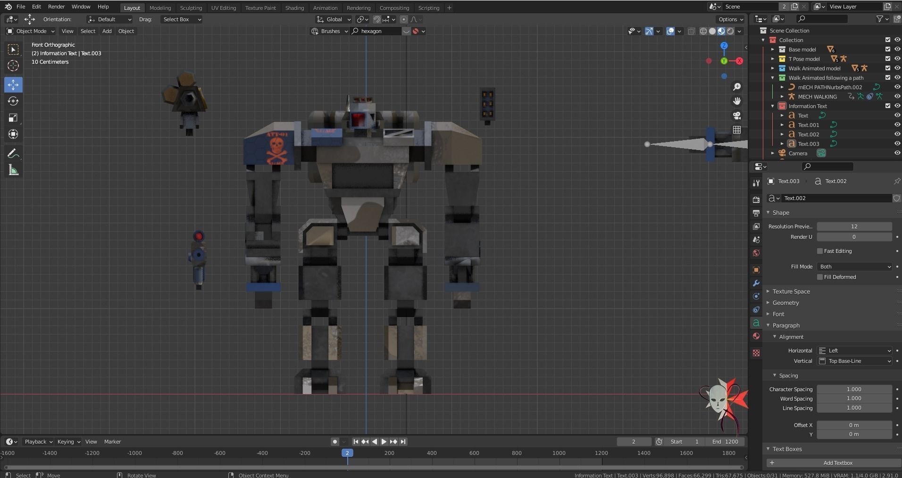The height and width of the screenshot is (478, 902).
Task: Enable the Fast Editing checkbox
Action: point(820,251)
